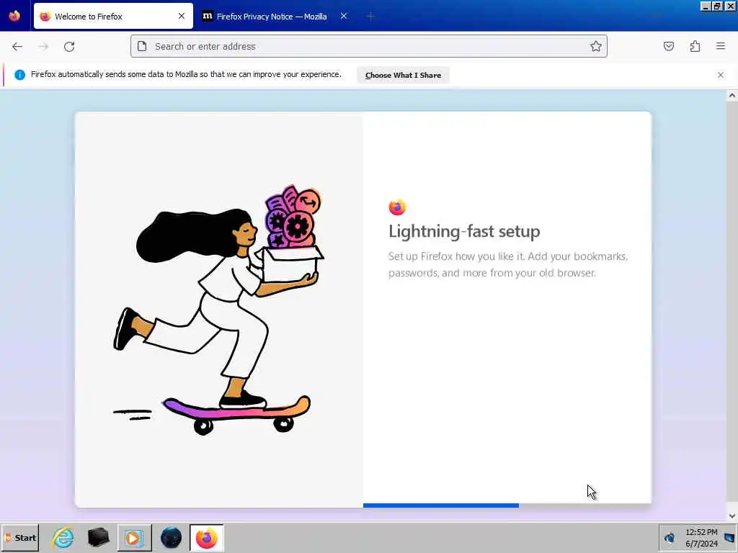This screenshot has width=738, height=553.
Task: Open Save to Pocket icon
Action: coord(669,46)
